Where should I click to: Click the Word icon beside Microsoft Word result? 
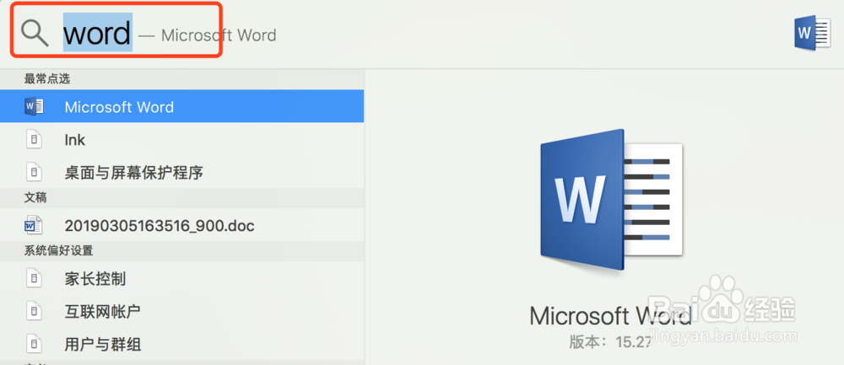pyautogui.click(x=34, y=106)
